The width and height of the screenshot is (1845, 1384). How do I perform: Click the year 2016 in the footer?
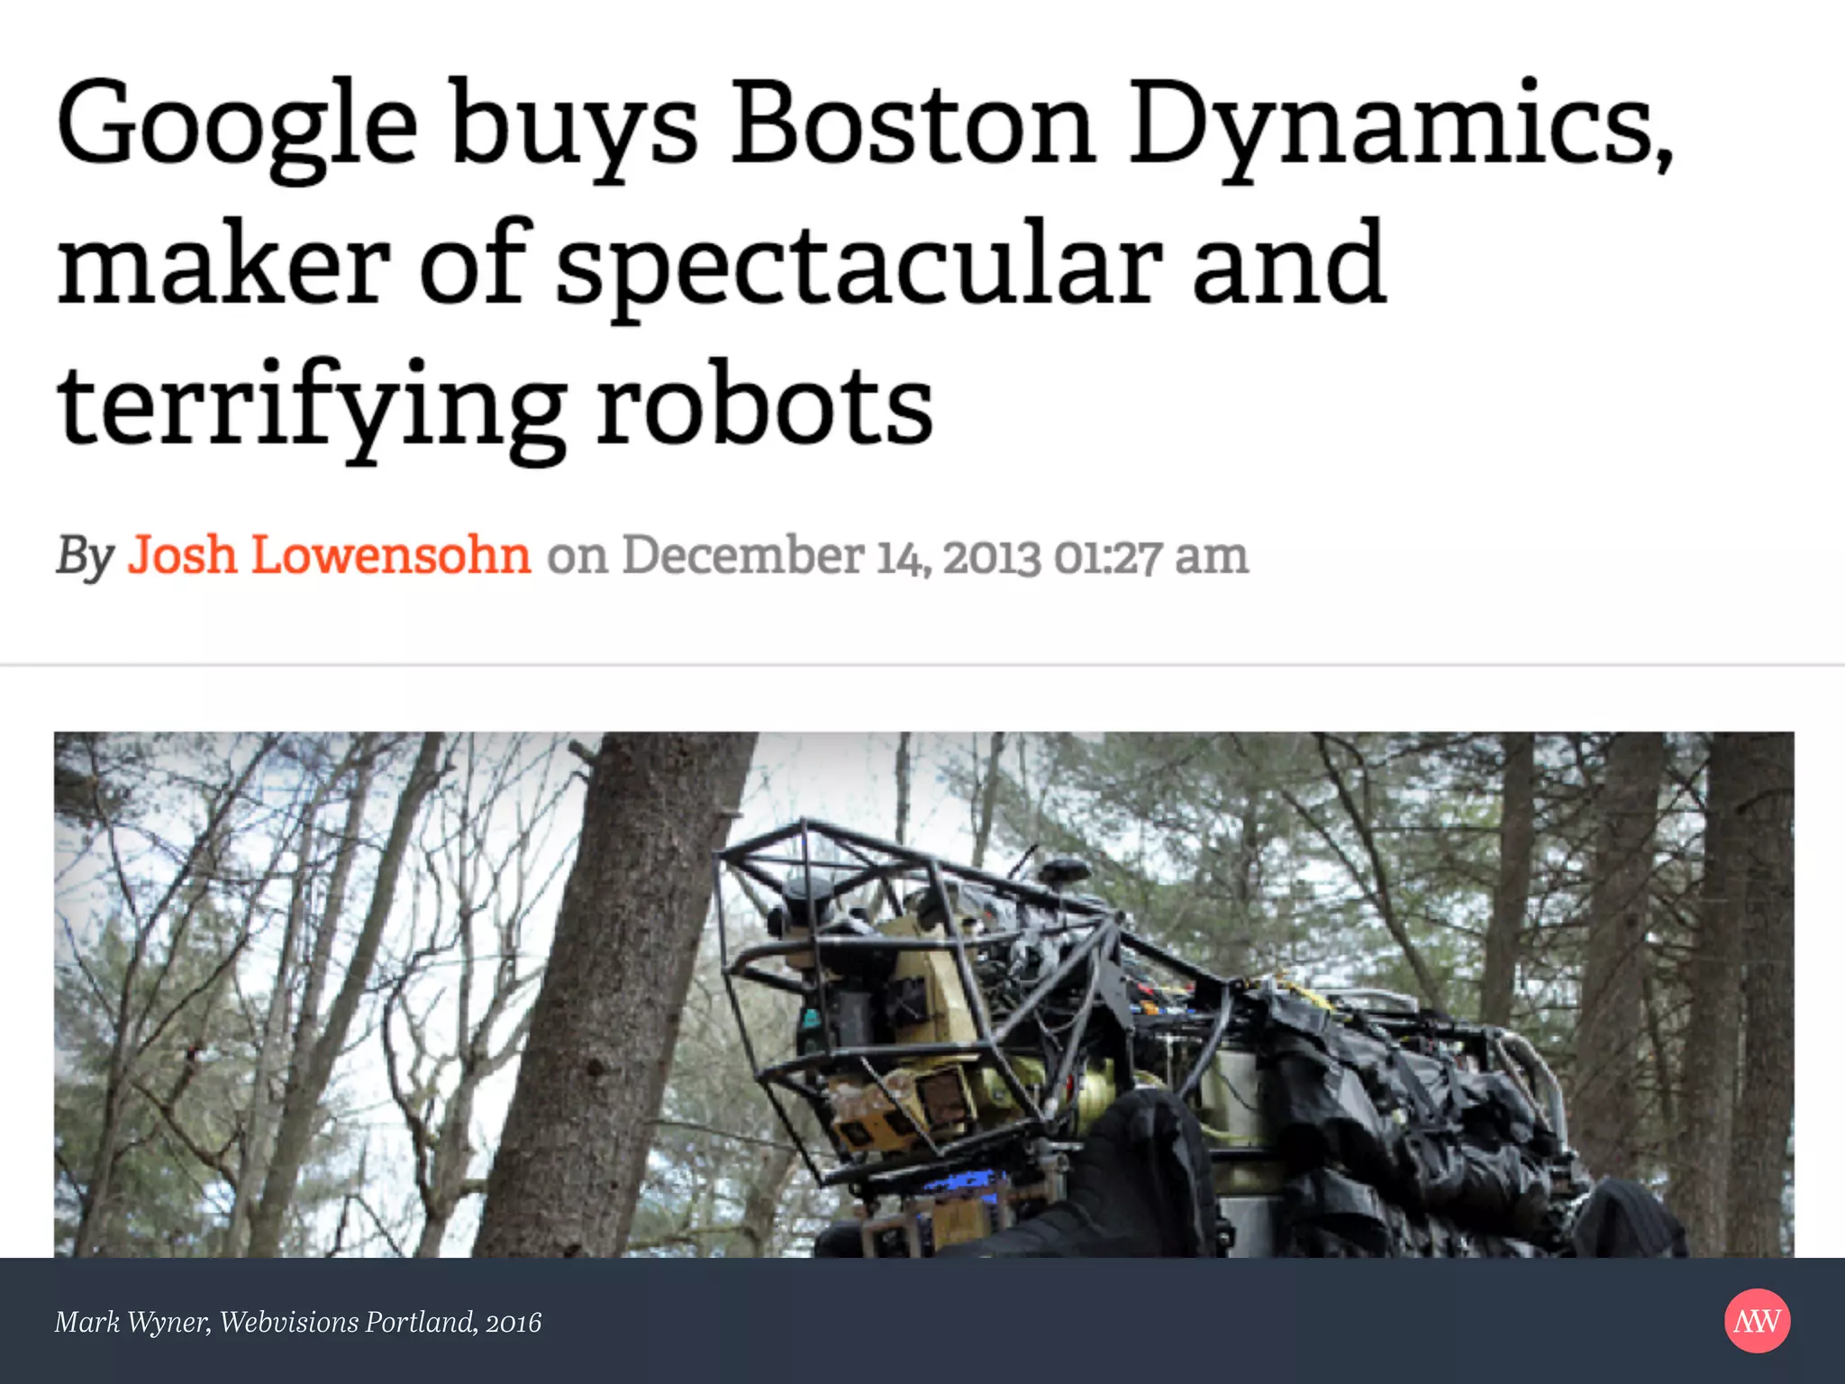pos(514,1323)
